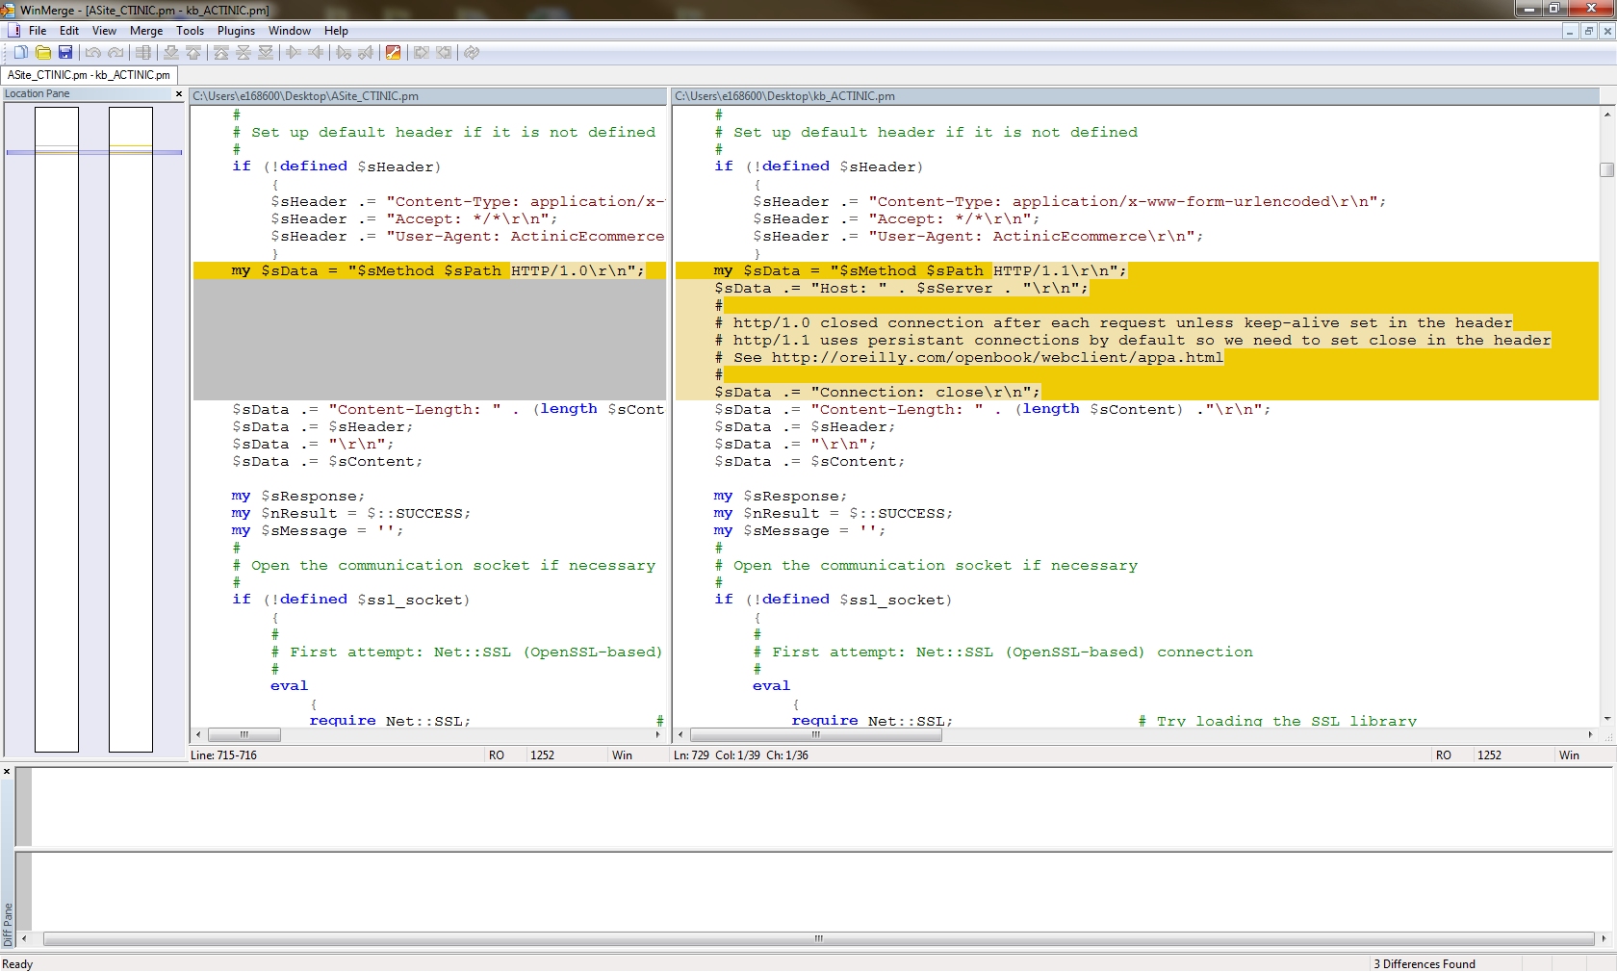Click the right pane vertical scrollbar thumb
1617x972 pixels.
pyautogui.click(x=1606, y=170)
